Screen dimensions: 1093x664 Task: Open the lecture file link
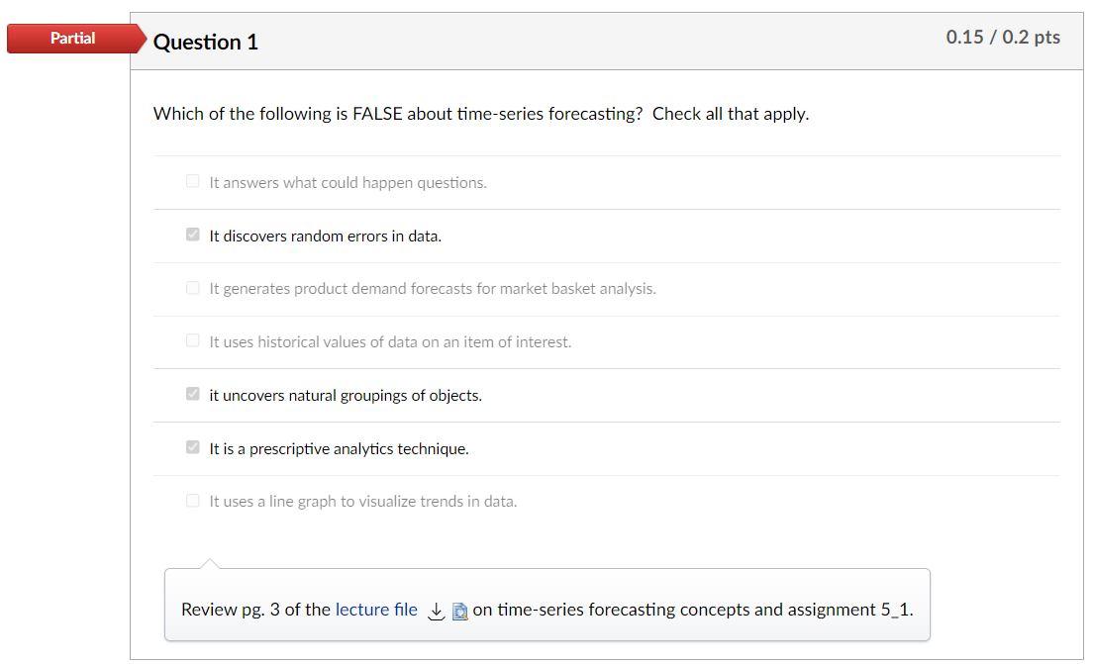click(376, 610)
